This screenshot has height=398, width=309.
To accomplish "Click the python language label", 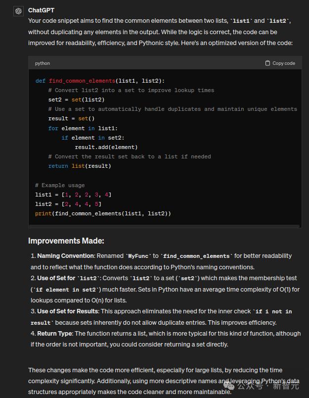I will coord(43,63).
